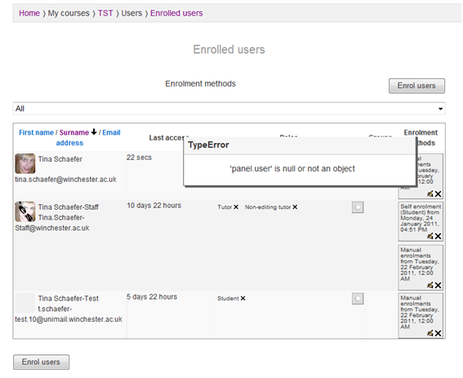Remove Non-editing tutor role from Tina Schaefer-Staff

point(295,207)
